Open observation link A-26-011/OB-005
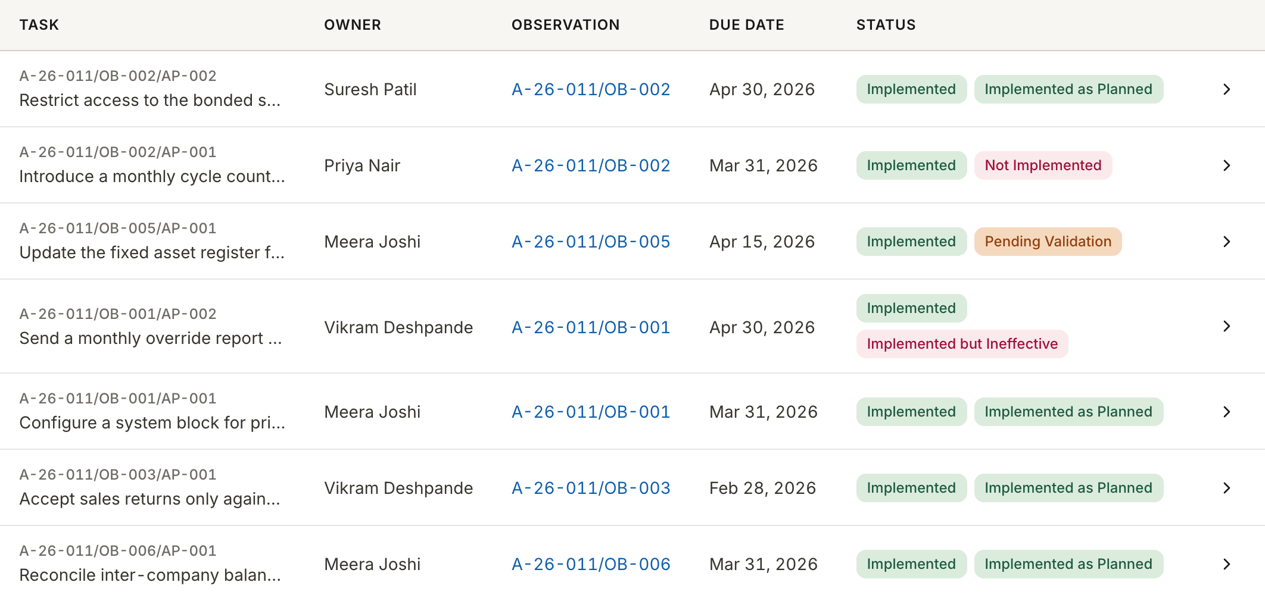Image resolution: width=1265 pixels, height=601 pixels. tap(591, 242)
